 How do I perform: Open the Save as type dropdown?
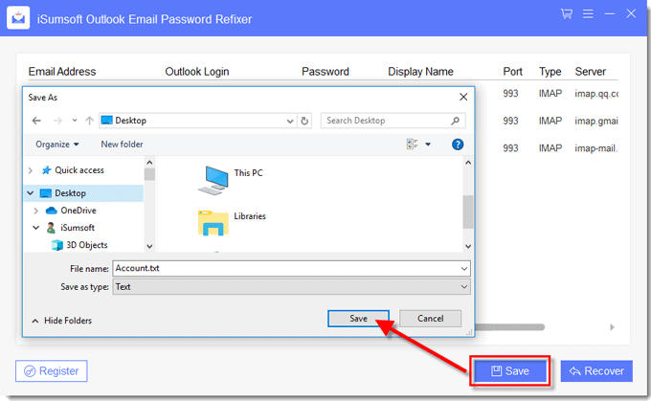click(x=464, y=287)
